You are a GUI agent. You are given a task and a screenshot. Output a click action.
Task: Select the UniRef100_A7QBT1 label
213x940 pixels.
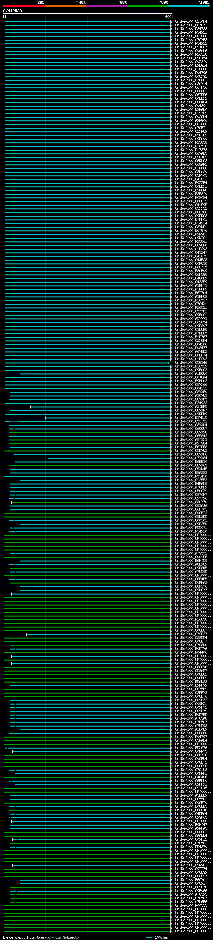191,128
